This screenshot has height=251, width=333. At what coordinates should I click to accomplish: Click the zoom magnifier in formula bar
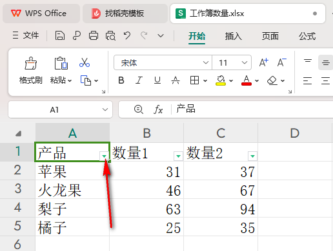click(x=139, y=109)
